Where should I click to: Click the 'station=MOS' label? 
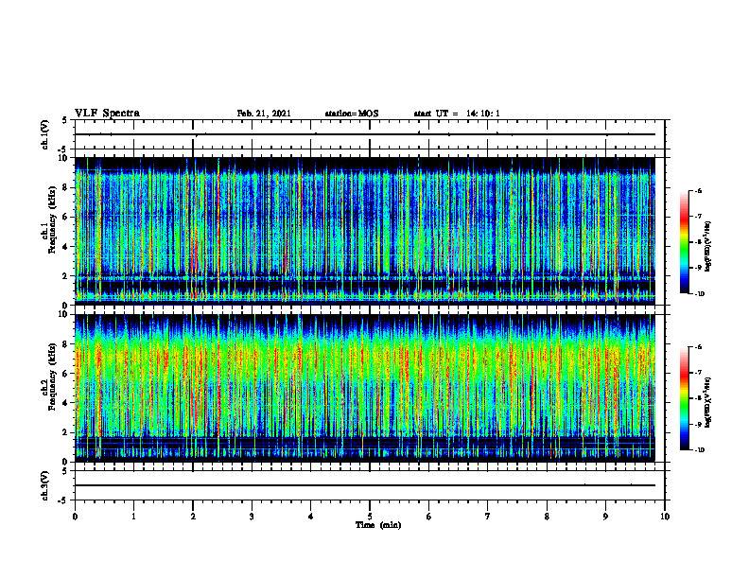click(352, 114)
